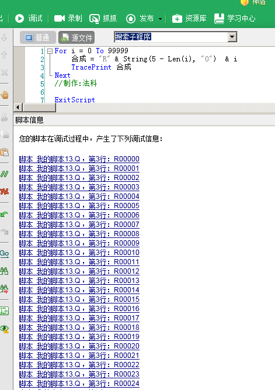Image resolution: width=275 pixels, height=390 pixels.
Task: Start the 调试 debug run
Action: pyautogui.click(x=29, y=18)
